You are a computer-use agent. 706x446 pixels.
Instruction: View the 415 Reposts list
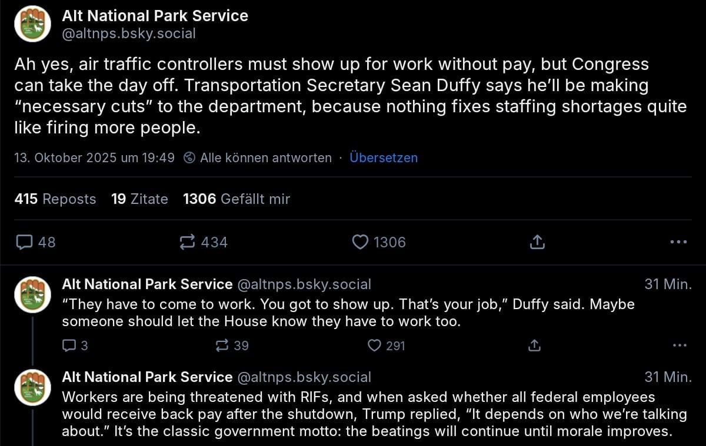tap(55, 199)
